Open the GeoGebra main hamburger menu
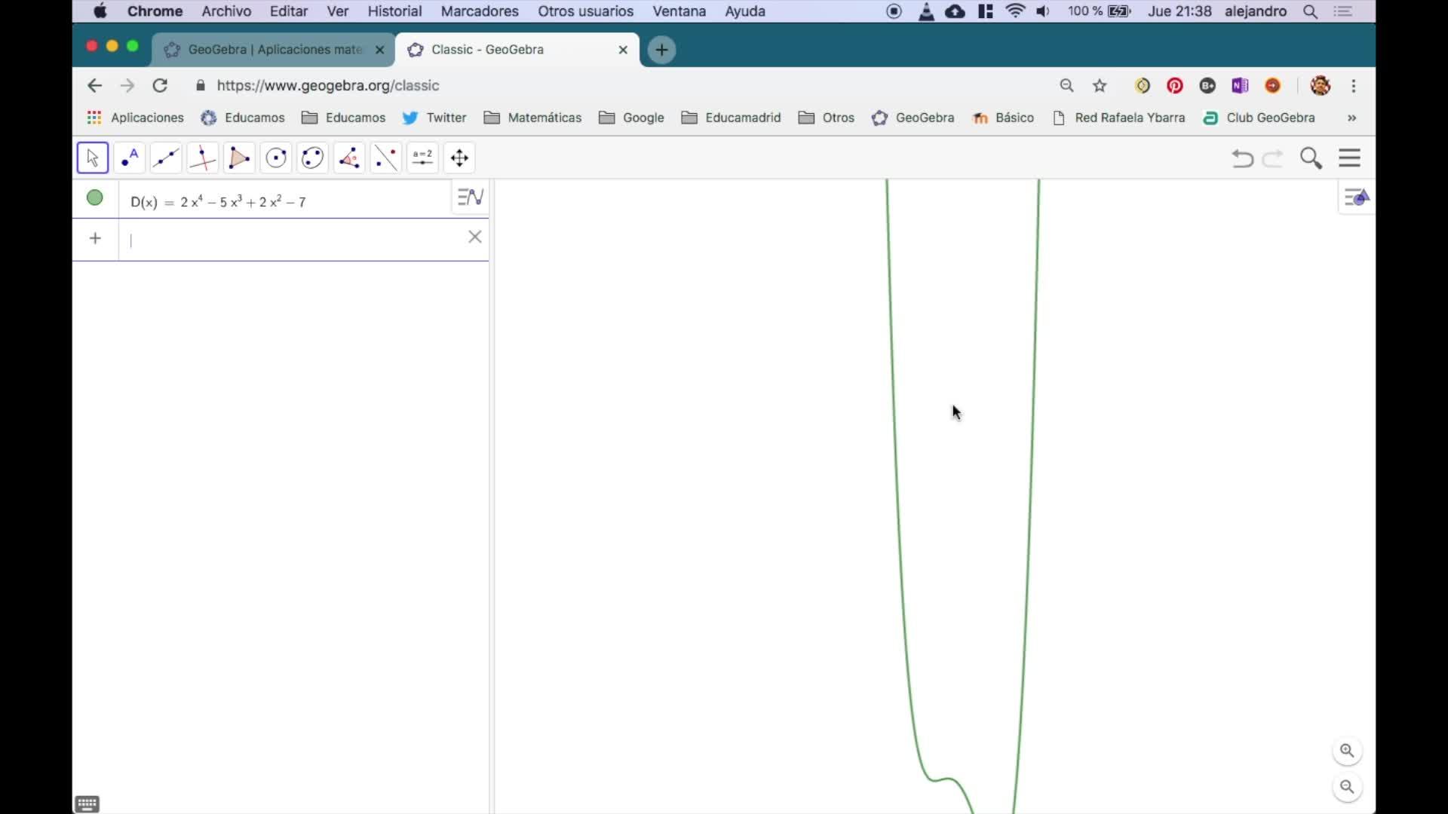The image size is (1448, 814). [1349, 158]
